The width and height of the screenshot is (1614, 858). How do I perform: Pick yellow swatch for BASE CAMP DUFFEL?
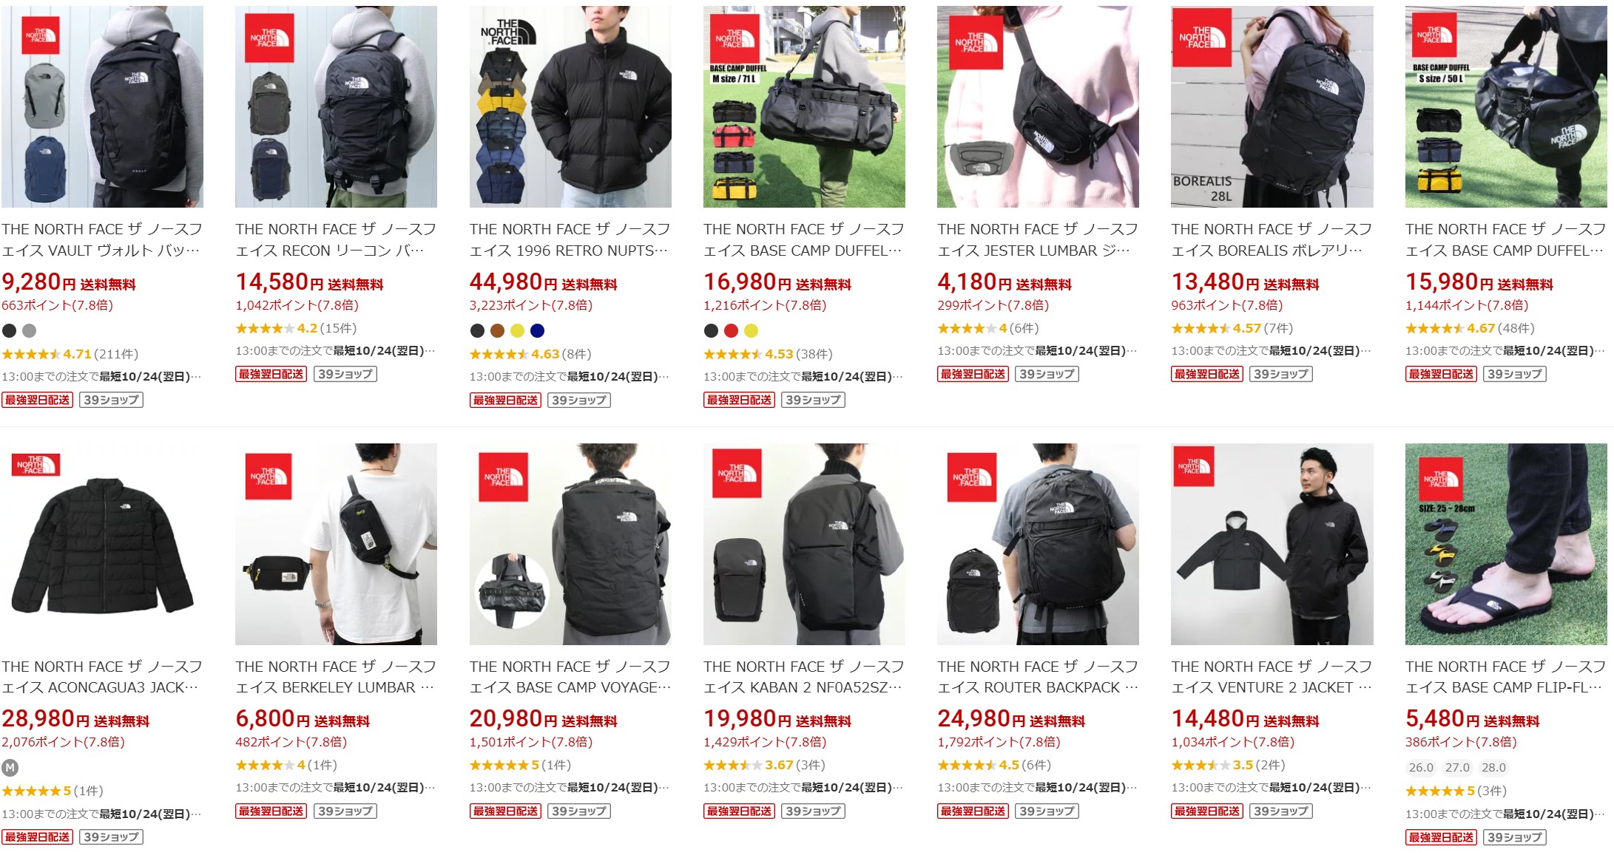[x=751, y=330]
